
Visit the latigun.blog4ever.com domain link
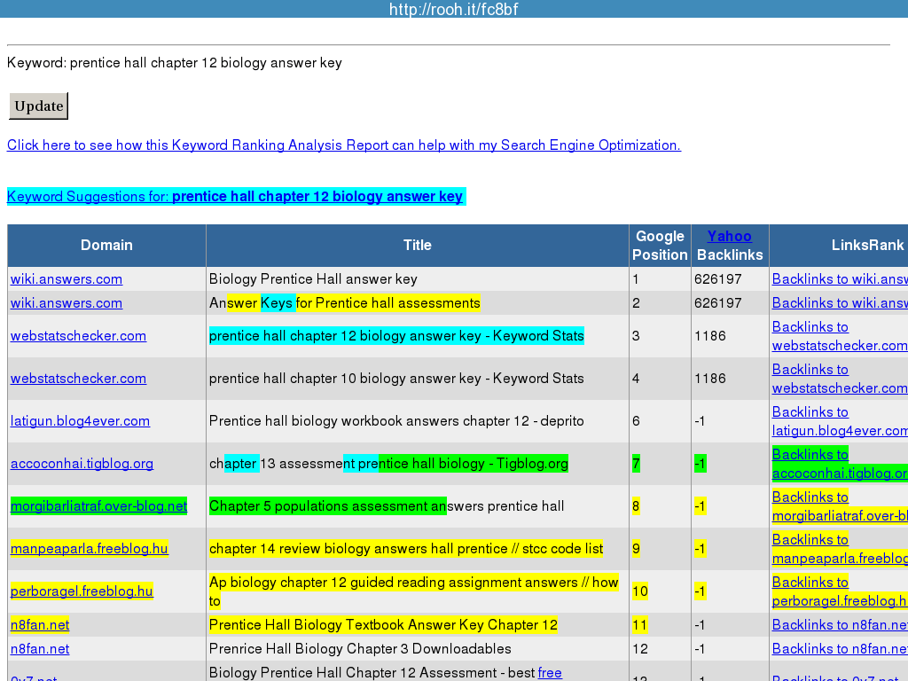point(80,421)
